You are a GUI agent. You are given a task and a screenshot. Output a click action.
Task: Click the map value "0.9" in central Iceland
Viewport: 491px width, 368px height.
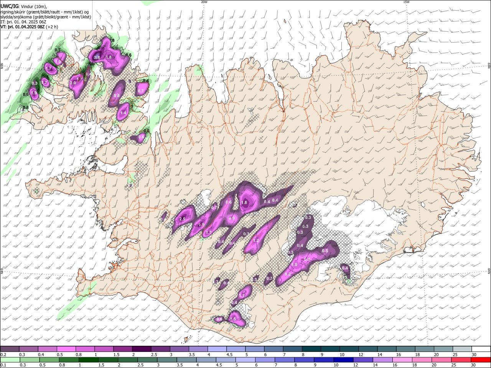(232, 218)
